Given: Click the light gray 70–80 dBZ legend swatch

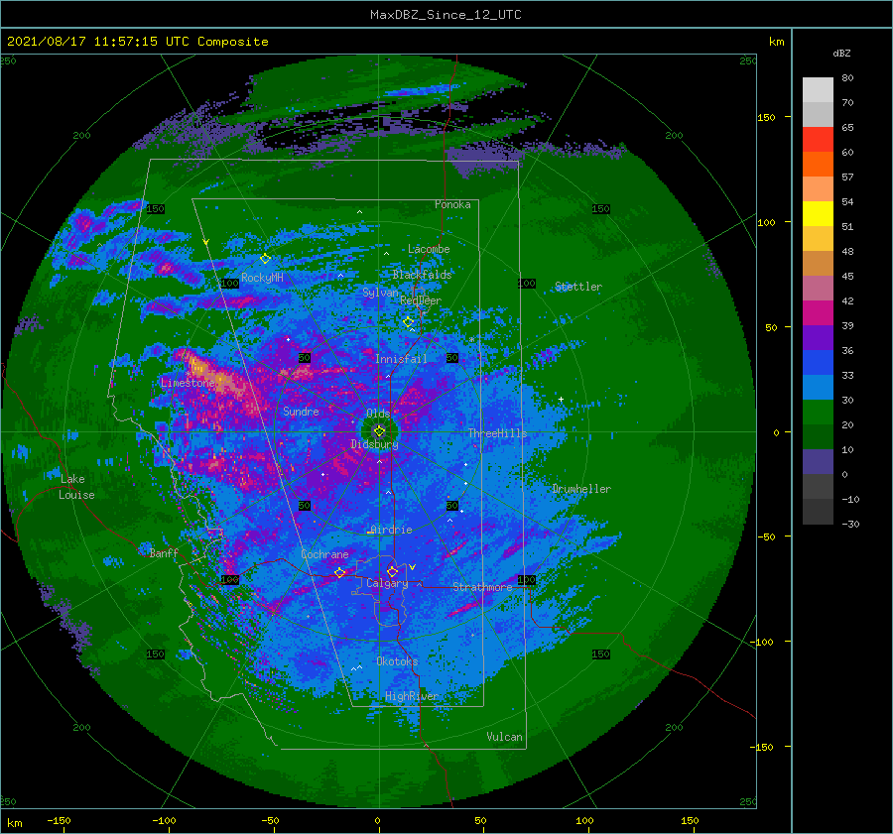Looking at the screenshot, I should (818, 90).
